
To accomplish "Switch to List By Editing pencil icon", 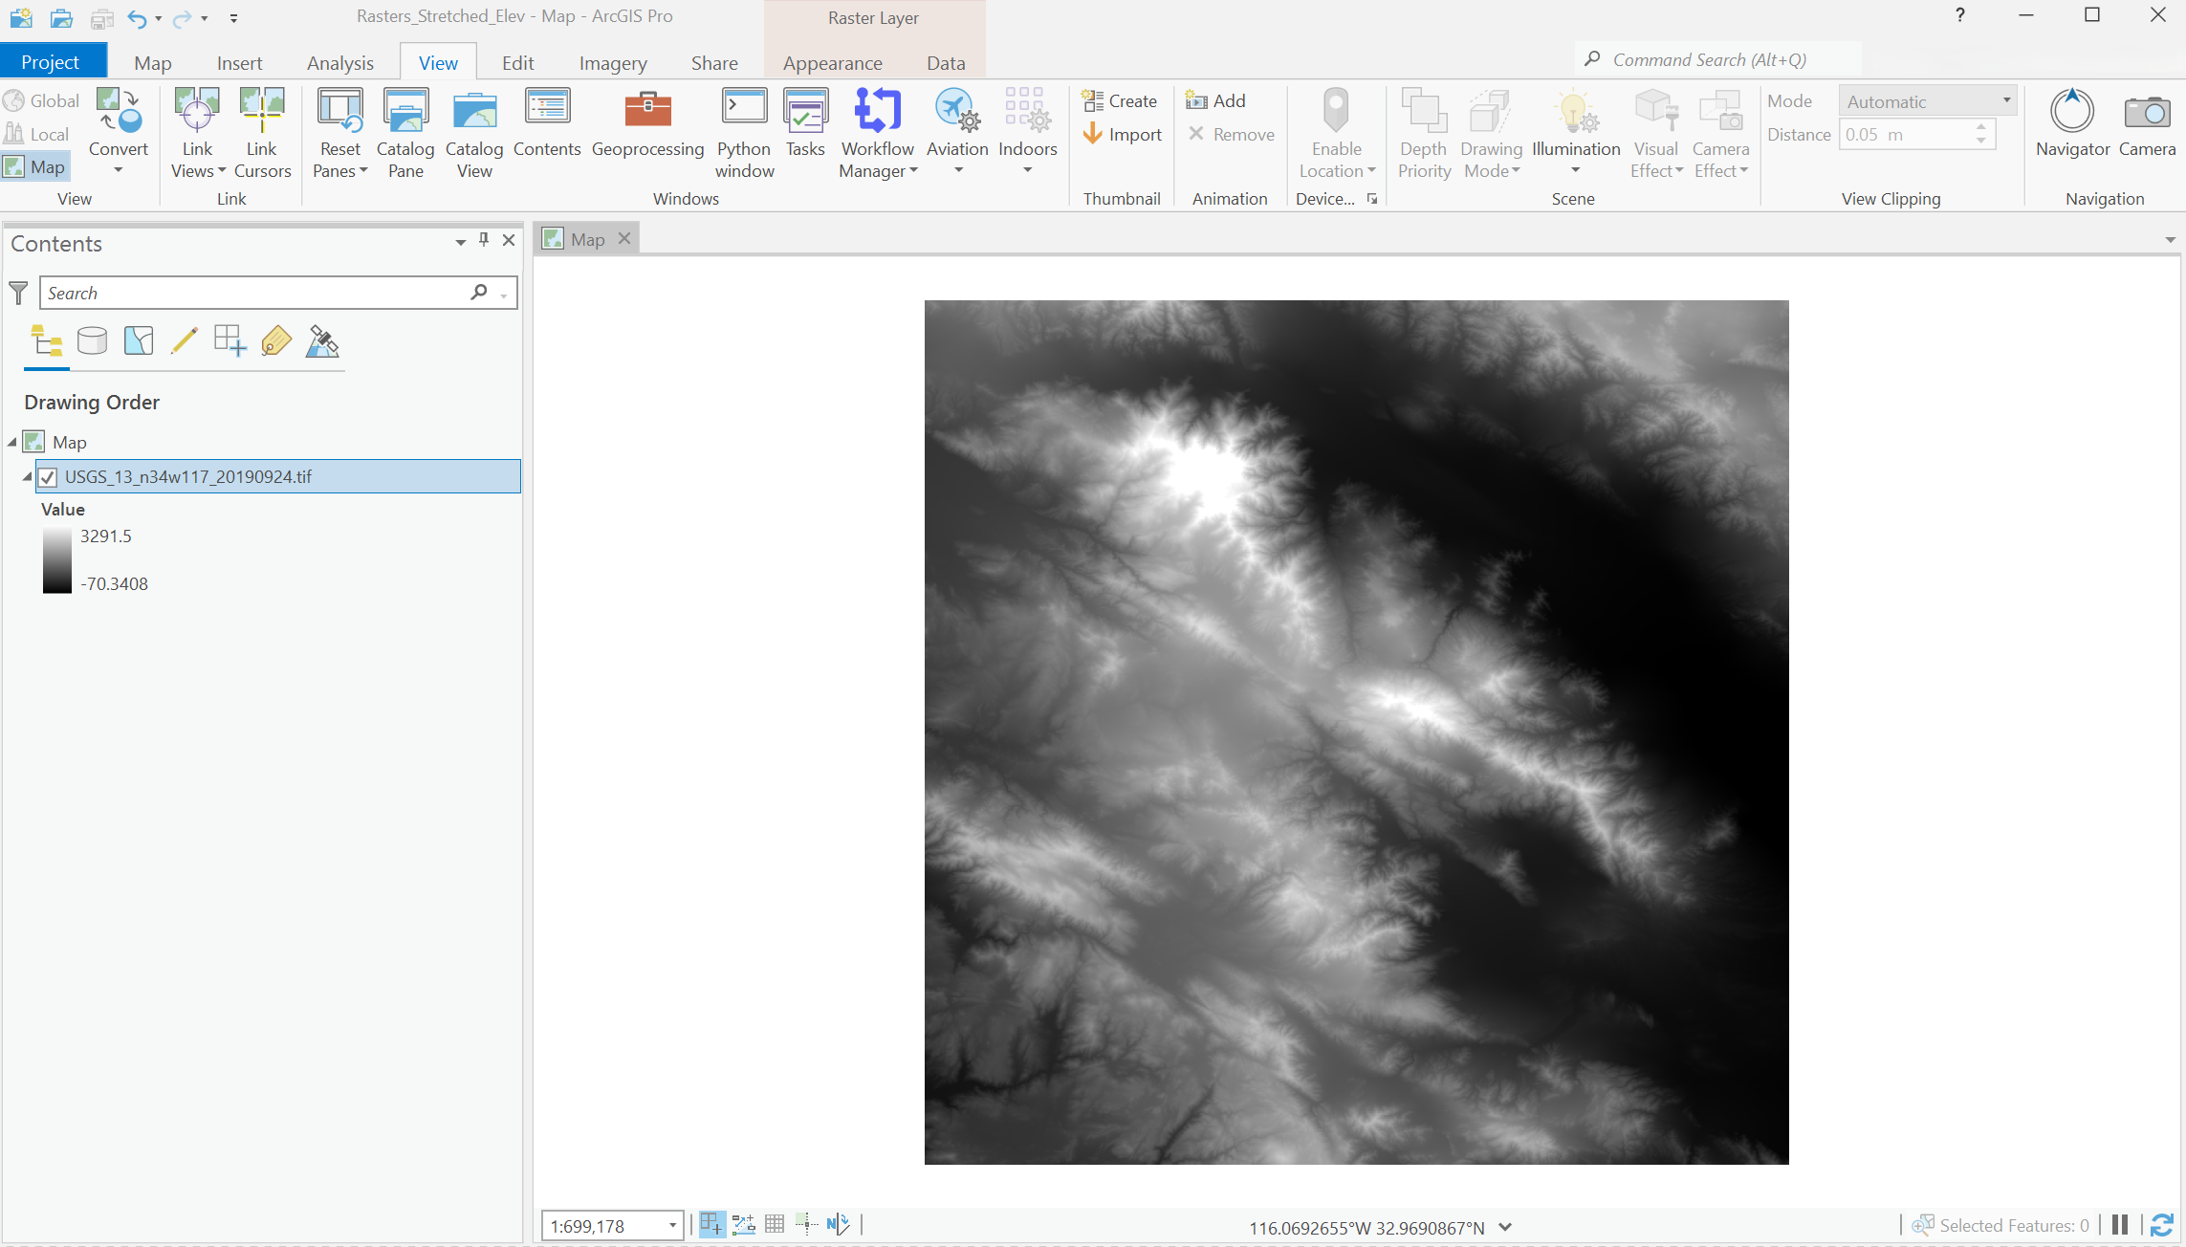I will tap(184, 340).
